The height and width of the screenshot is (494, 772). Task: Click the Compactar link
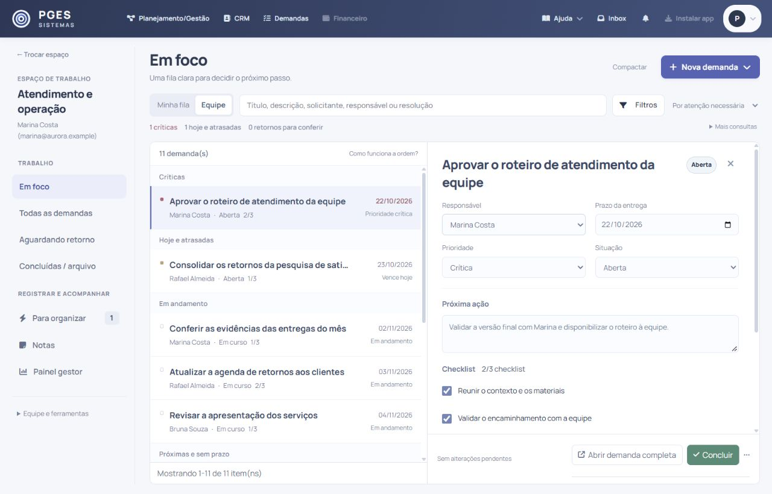630,67
